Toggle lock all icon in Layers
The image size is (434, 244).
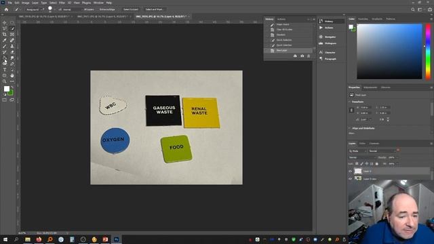377,164
